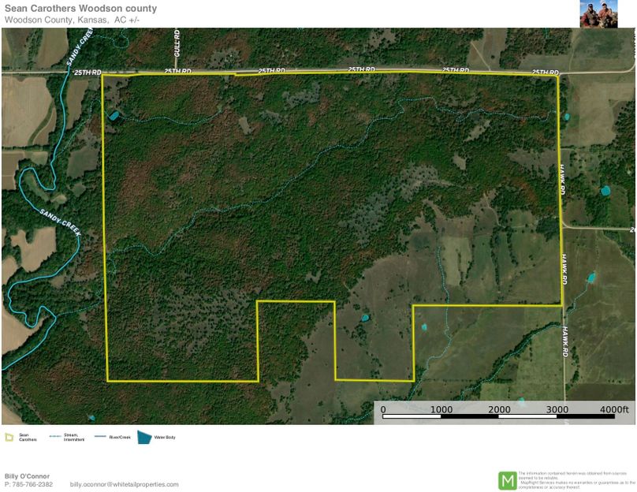Click the pond in the northwest corner of the parcel
Screen dimensions: 637x492
click(x=115, y=116)
